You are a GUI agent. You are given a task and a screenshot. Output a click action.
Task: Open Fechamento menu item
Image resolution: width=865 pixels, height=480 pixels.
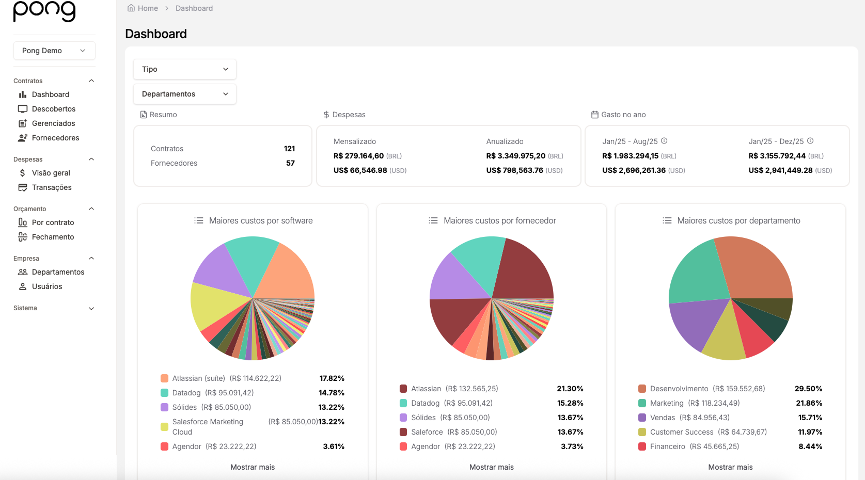click(54, 237)
